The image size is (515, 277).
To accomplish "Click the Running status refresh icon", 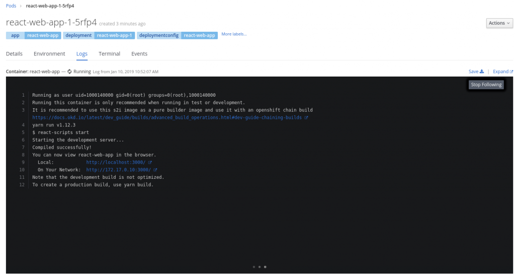I will [x=69, y=72].
